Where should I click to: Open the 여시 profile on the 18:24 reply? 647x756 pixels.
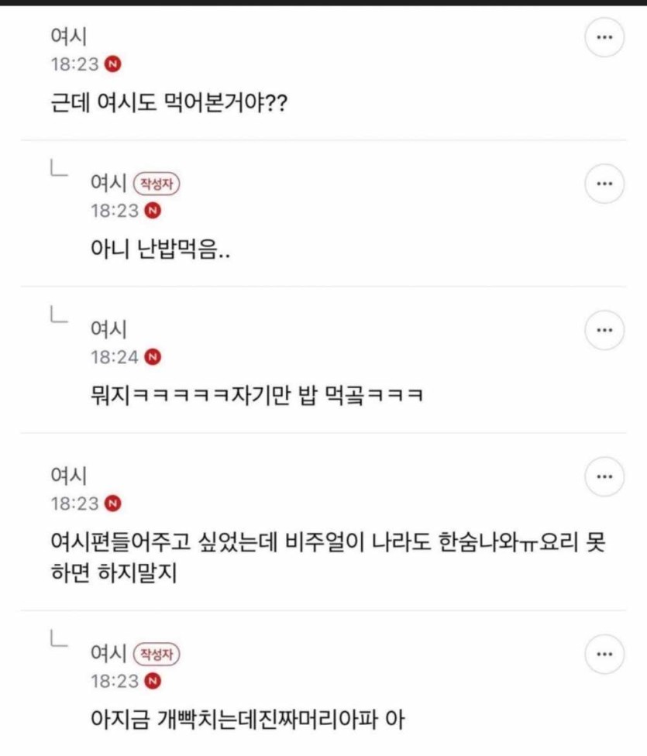coord(107,330)
